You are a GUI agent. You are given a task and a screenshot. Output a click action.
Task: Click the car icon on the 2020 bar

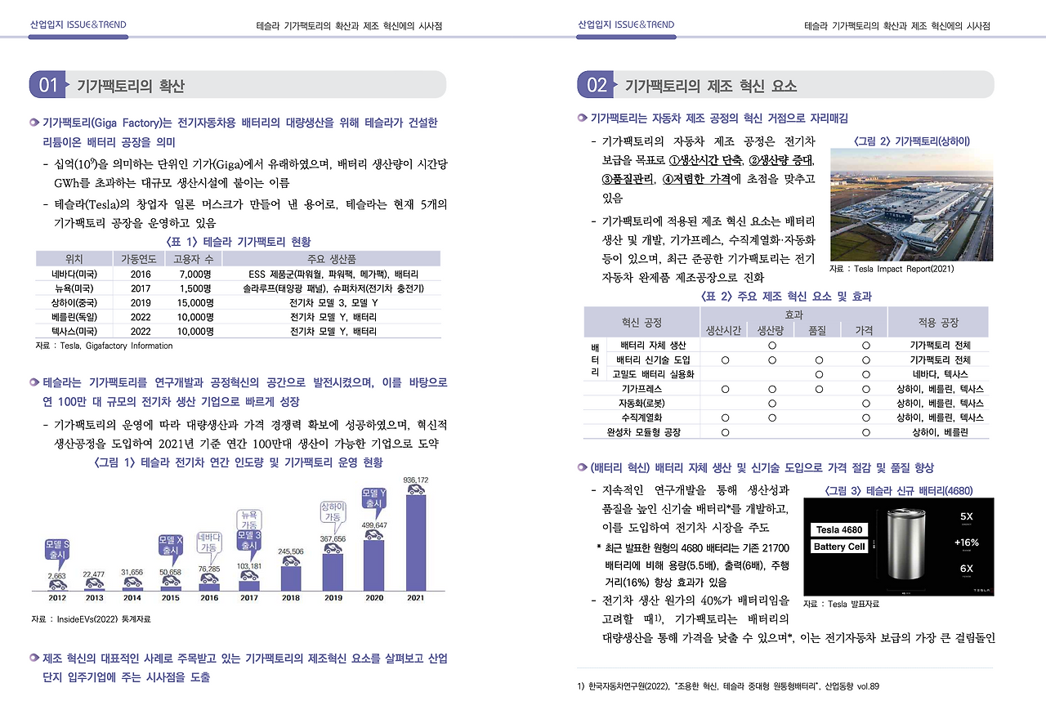pos(373,534)
